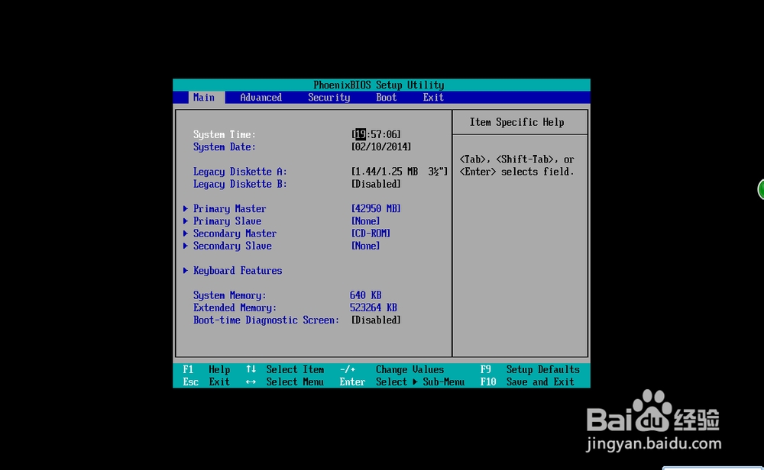Click the System Memory label
This screenshot has width=764, height=470.
point(229,295)
